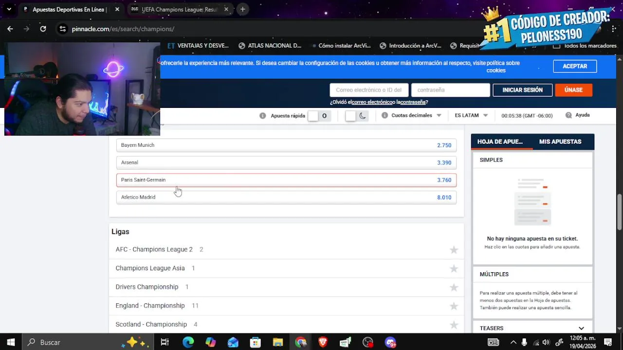Select HOJA DE APUESTAS tab

pos(500,141)
